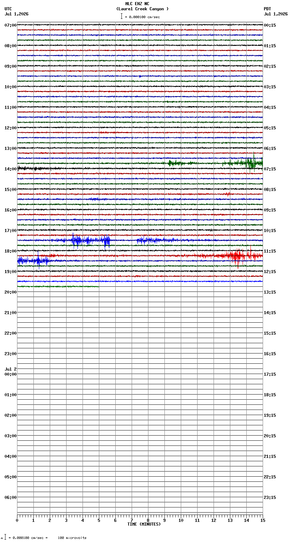Click the 16:00 UTC time label
Screen dimensions: 290x542
click(x=11, y=210)
